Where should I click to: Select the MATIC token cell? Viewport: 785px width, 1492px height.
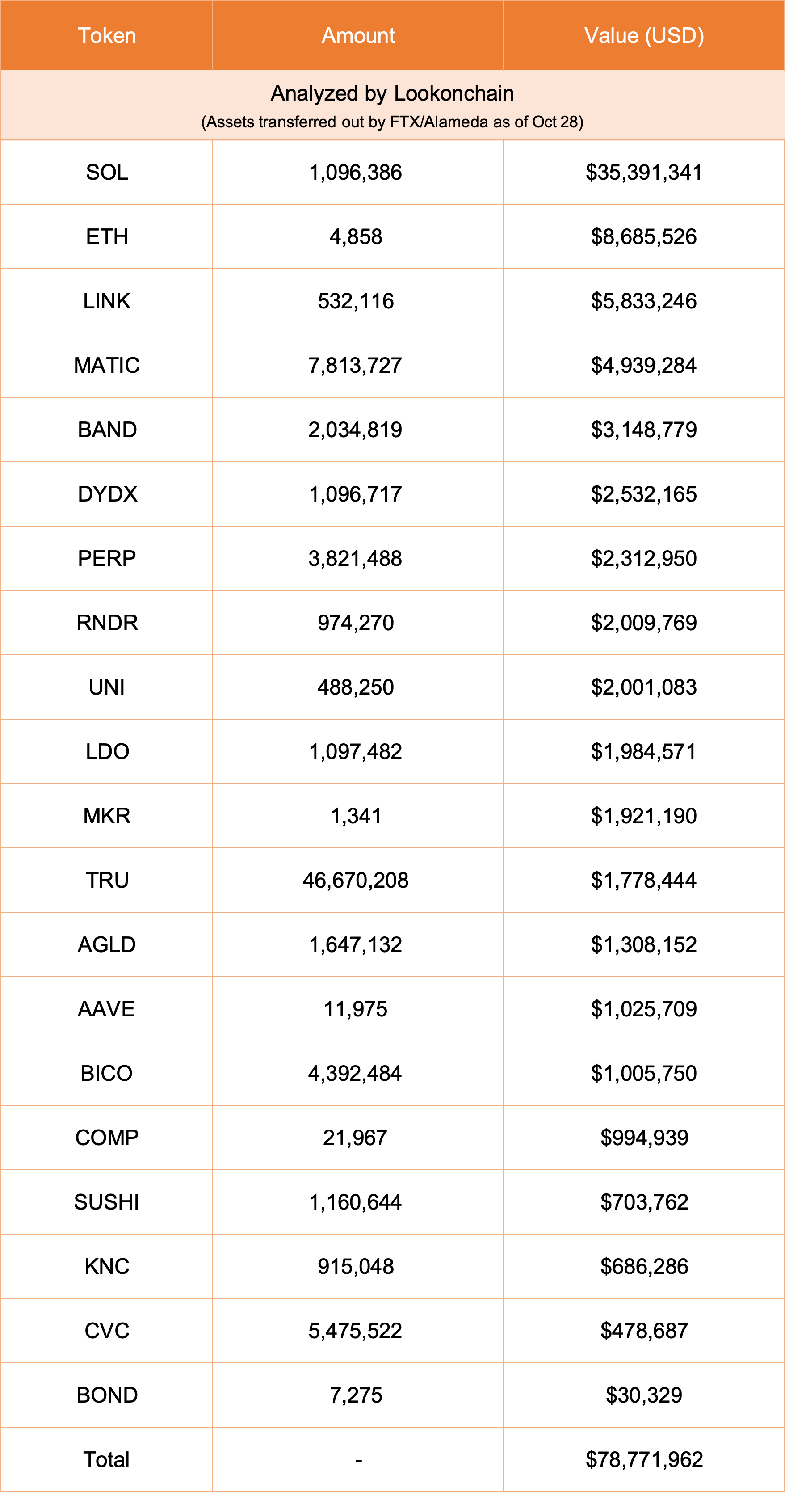coord(107,366)
